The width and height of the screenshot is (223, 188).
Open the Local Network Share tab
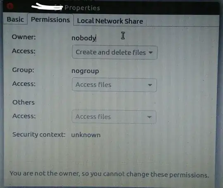(110, 21)
